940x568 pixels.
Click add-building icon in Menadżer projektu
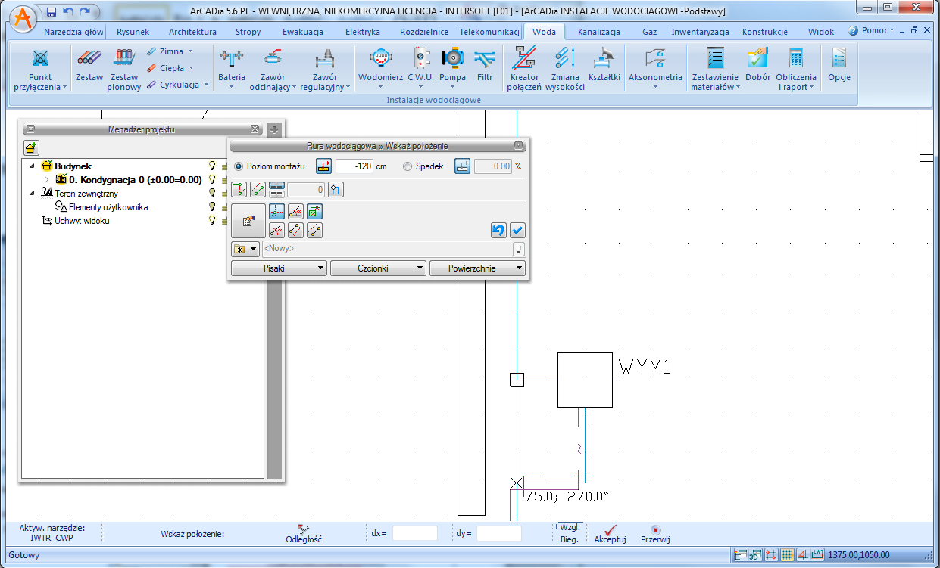click(x=31, y=147)
